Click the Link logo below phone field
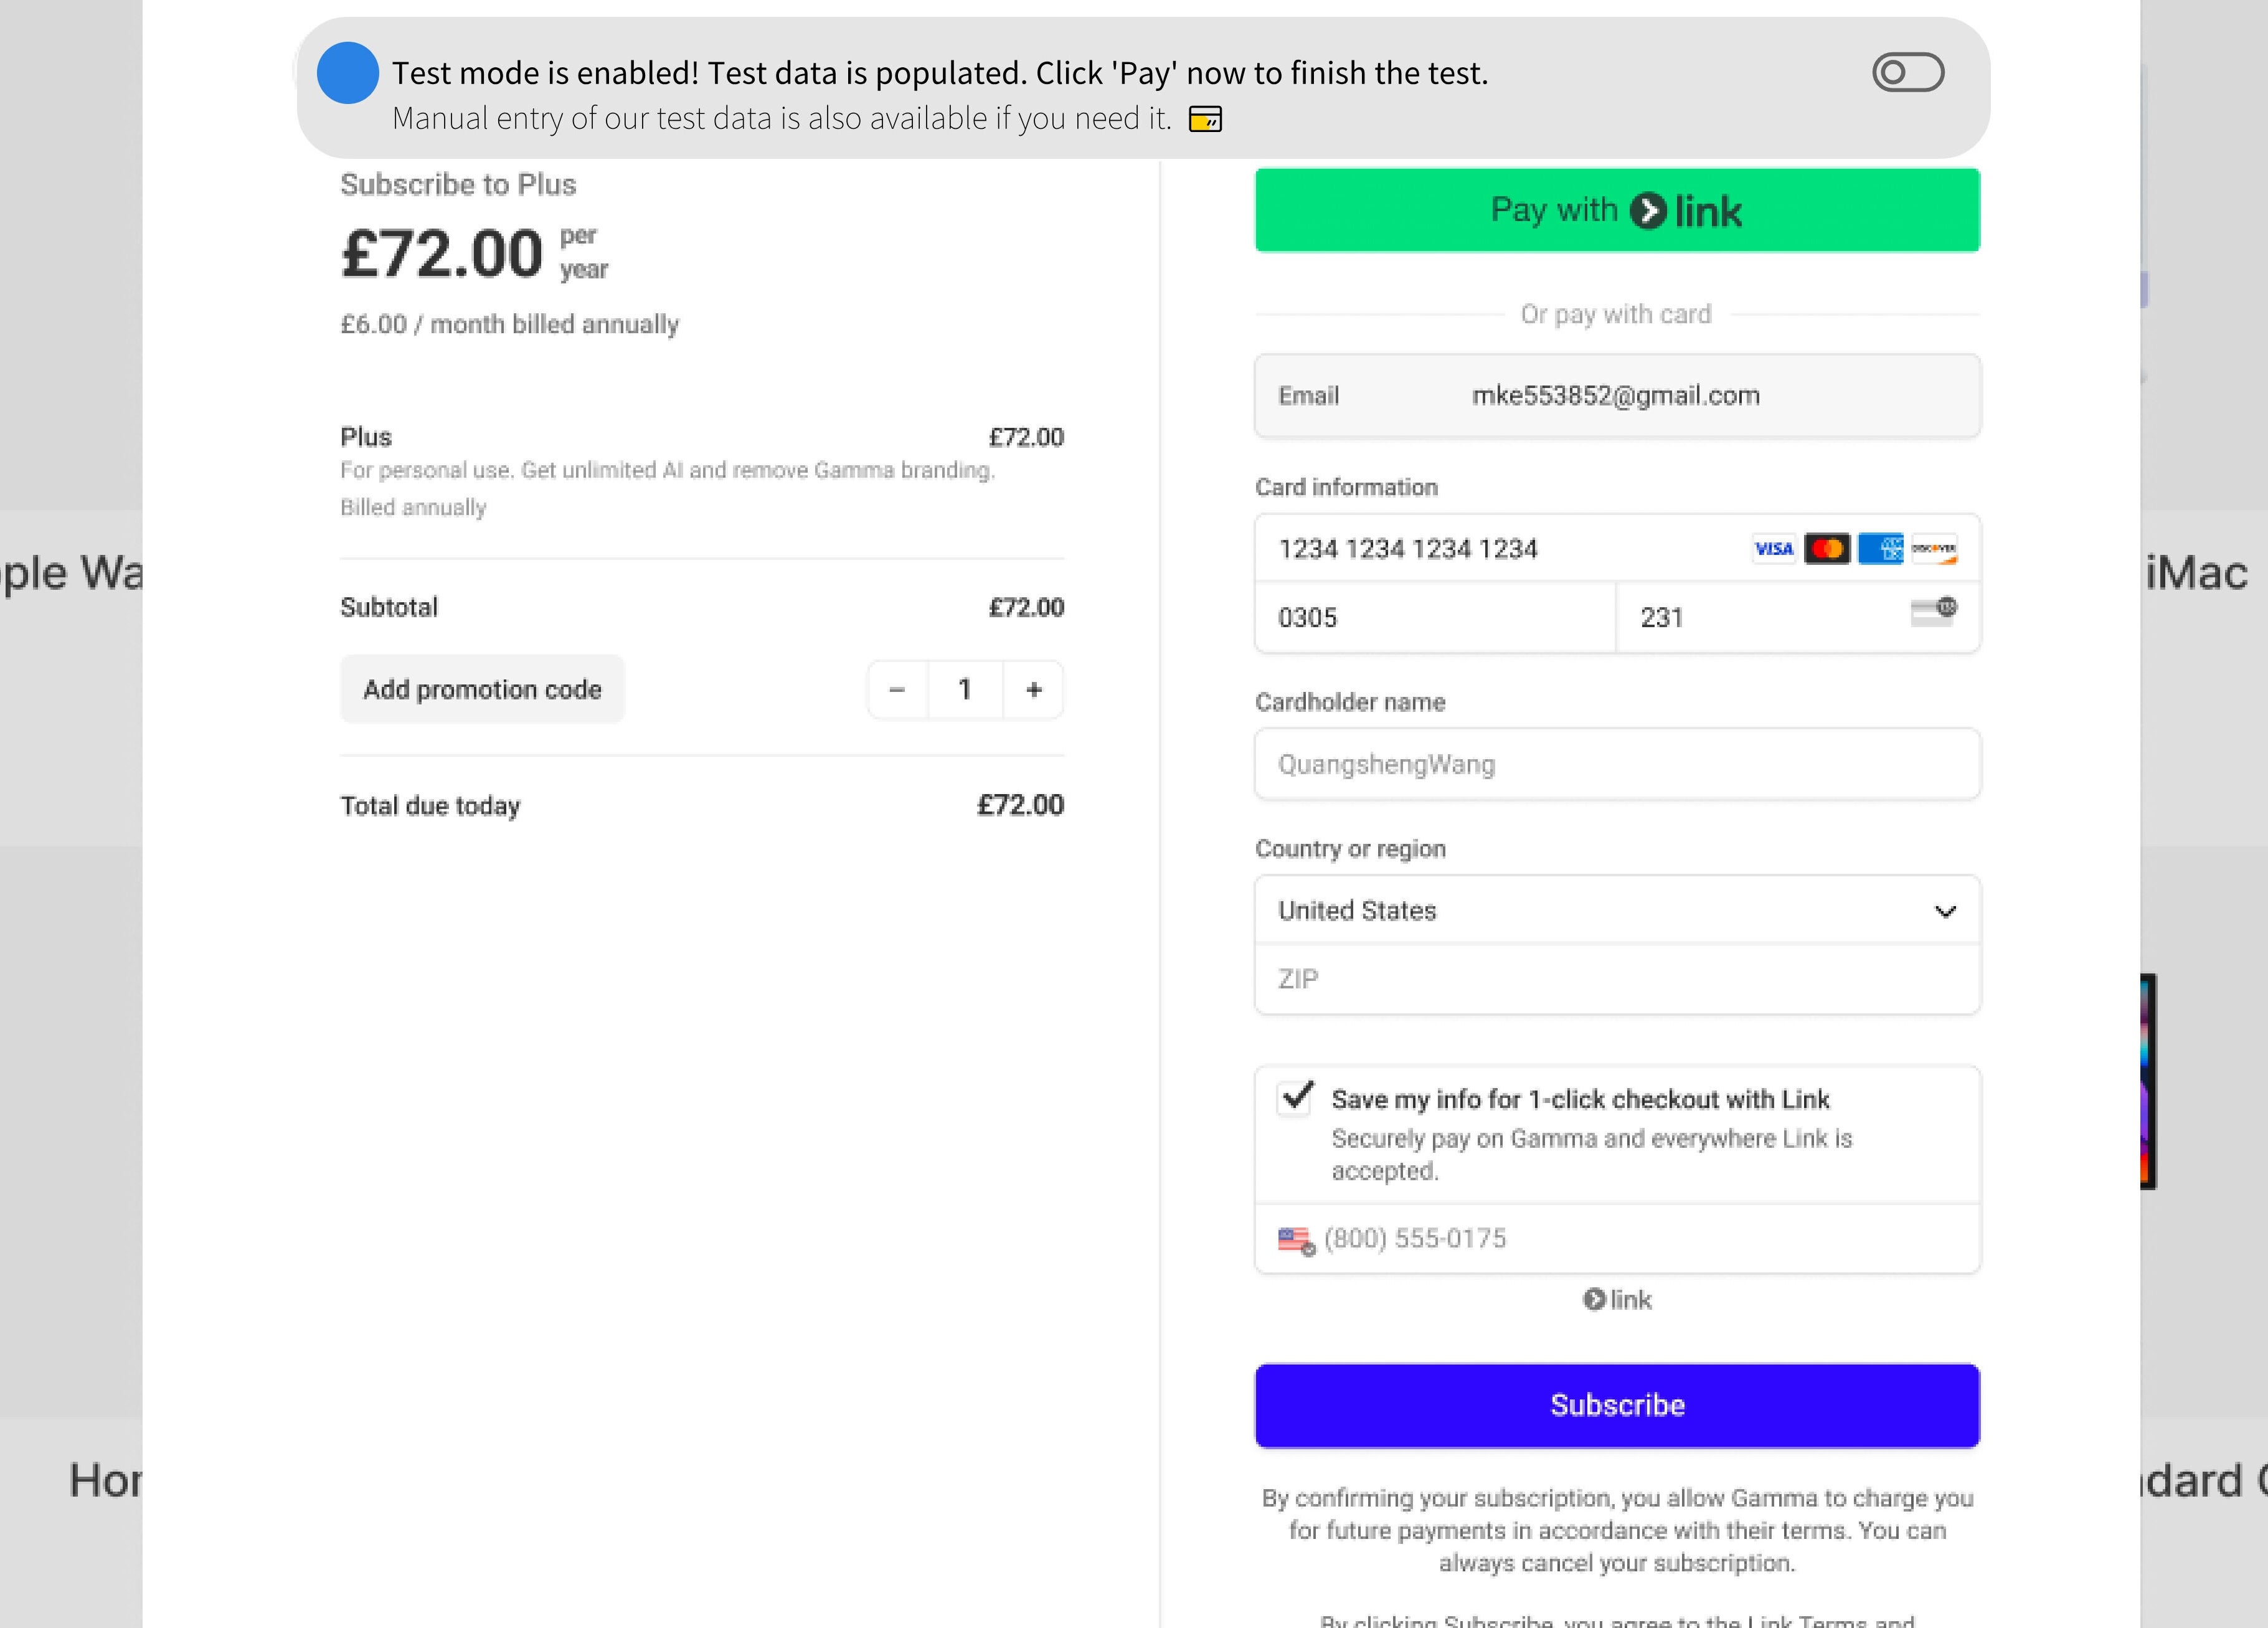The width and height of the screenshot is (2268, 1628). (x=1617, y=1300)
